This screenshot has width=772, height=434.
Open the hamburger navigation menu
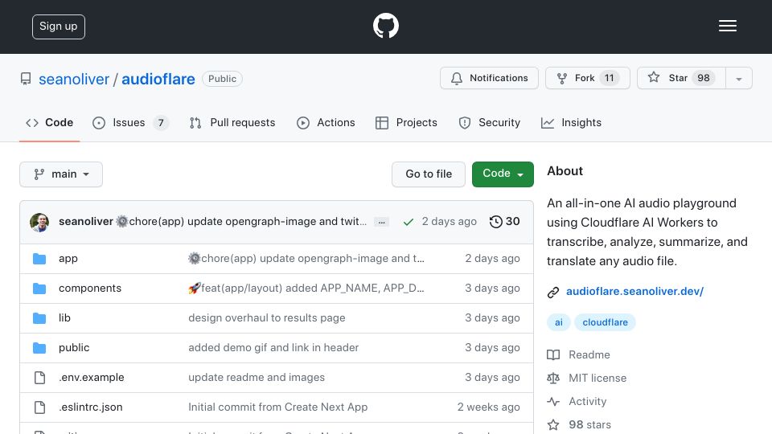pos(727,26)
